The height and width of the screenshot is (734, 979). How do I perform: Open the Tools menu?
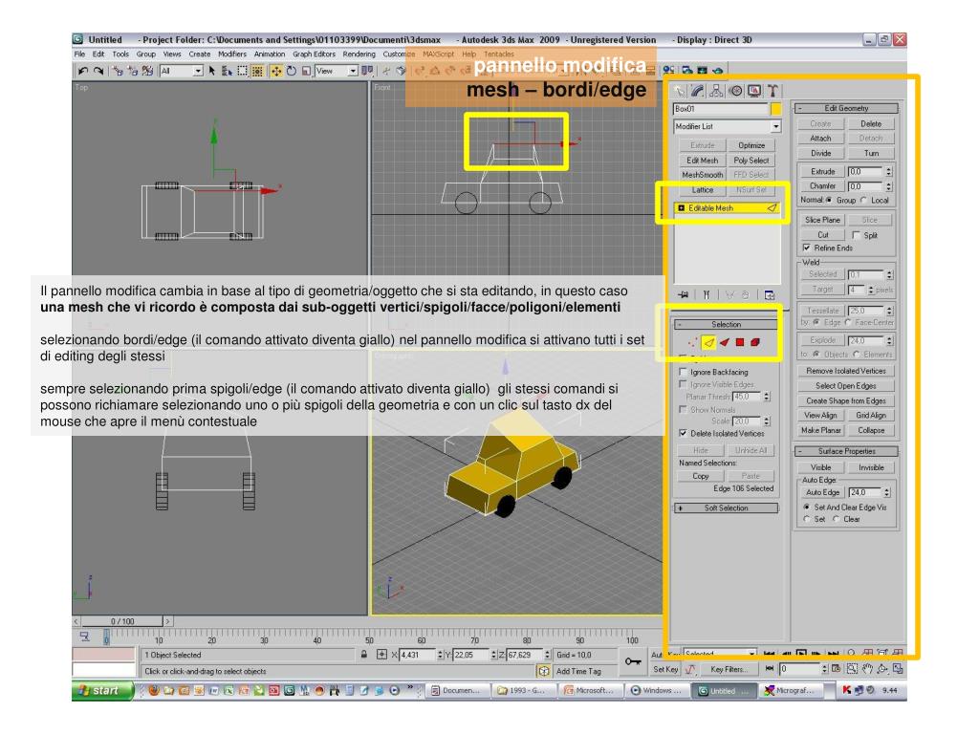click(x=120, y=54)
